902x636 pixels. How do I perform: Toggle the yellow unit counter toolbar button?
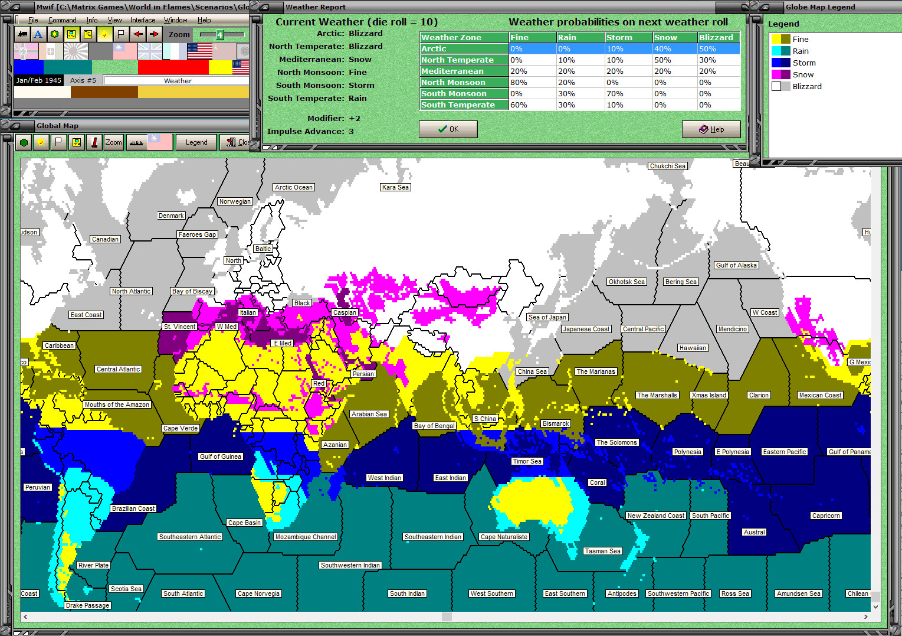[x=71, y=34]
